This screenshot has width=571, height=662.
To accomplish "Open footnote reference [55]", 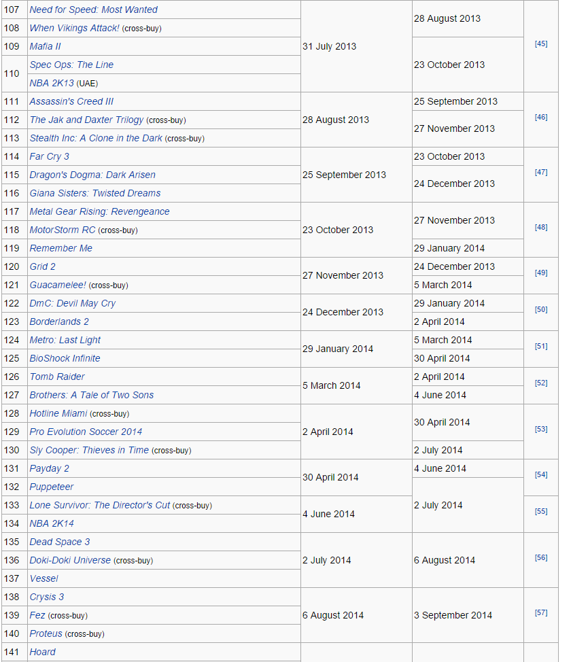I will [x=541, y=512].
